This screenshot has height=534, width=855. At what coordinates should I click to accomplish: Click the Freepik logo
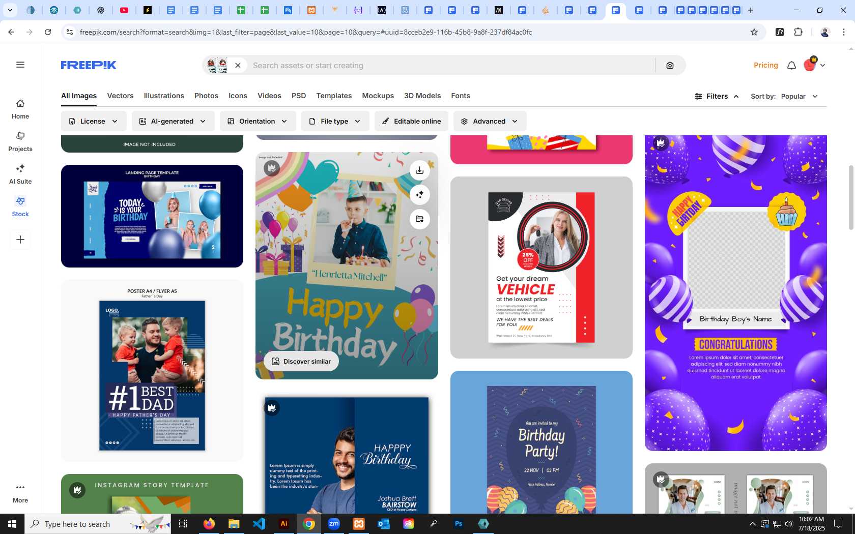tap(89, 65)
